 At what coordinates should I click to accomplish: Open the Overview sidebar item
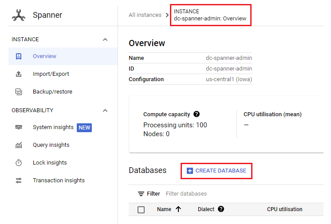pyautogui.click(x=63, y=56)
